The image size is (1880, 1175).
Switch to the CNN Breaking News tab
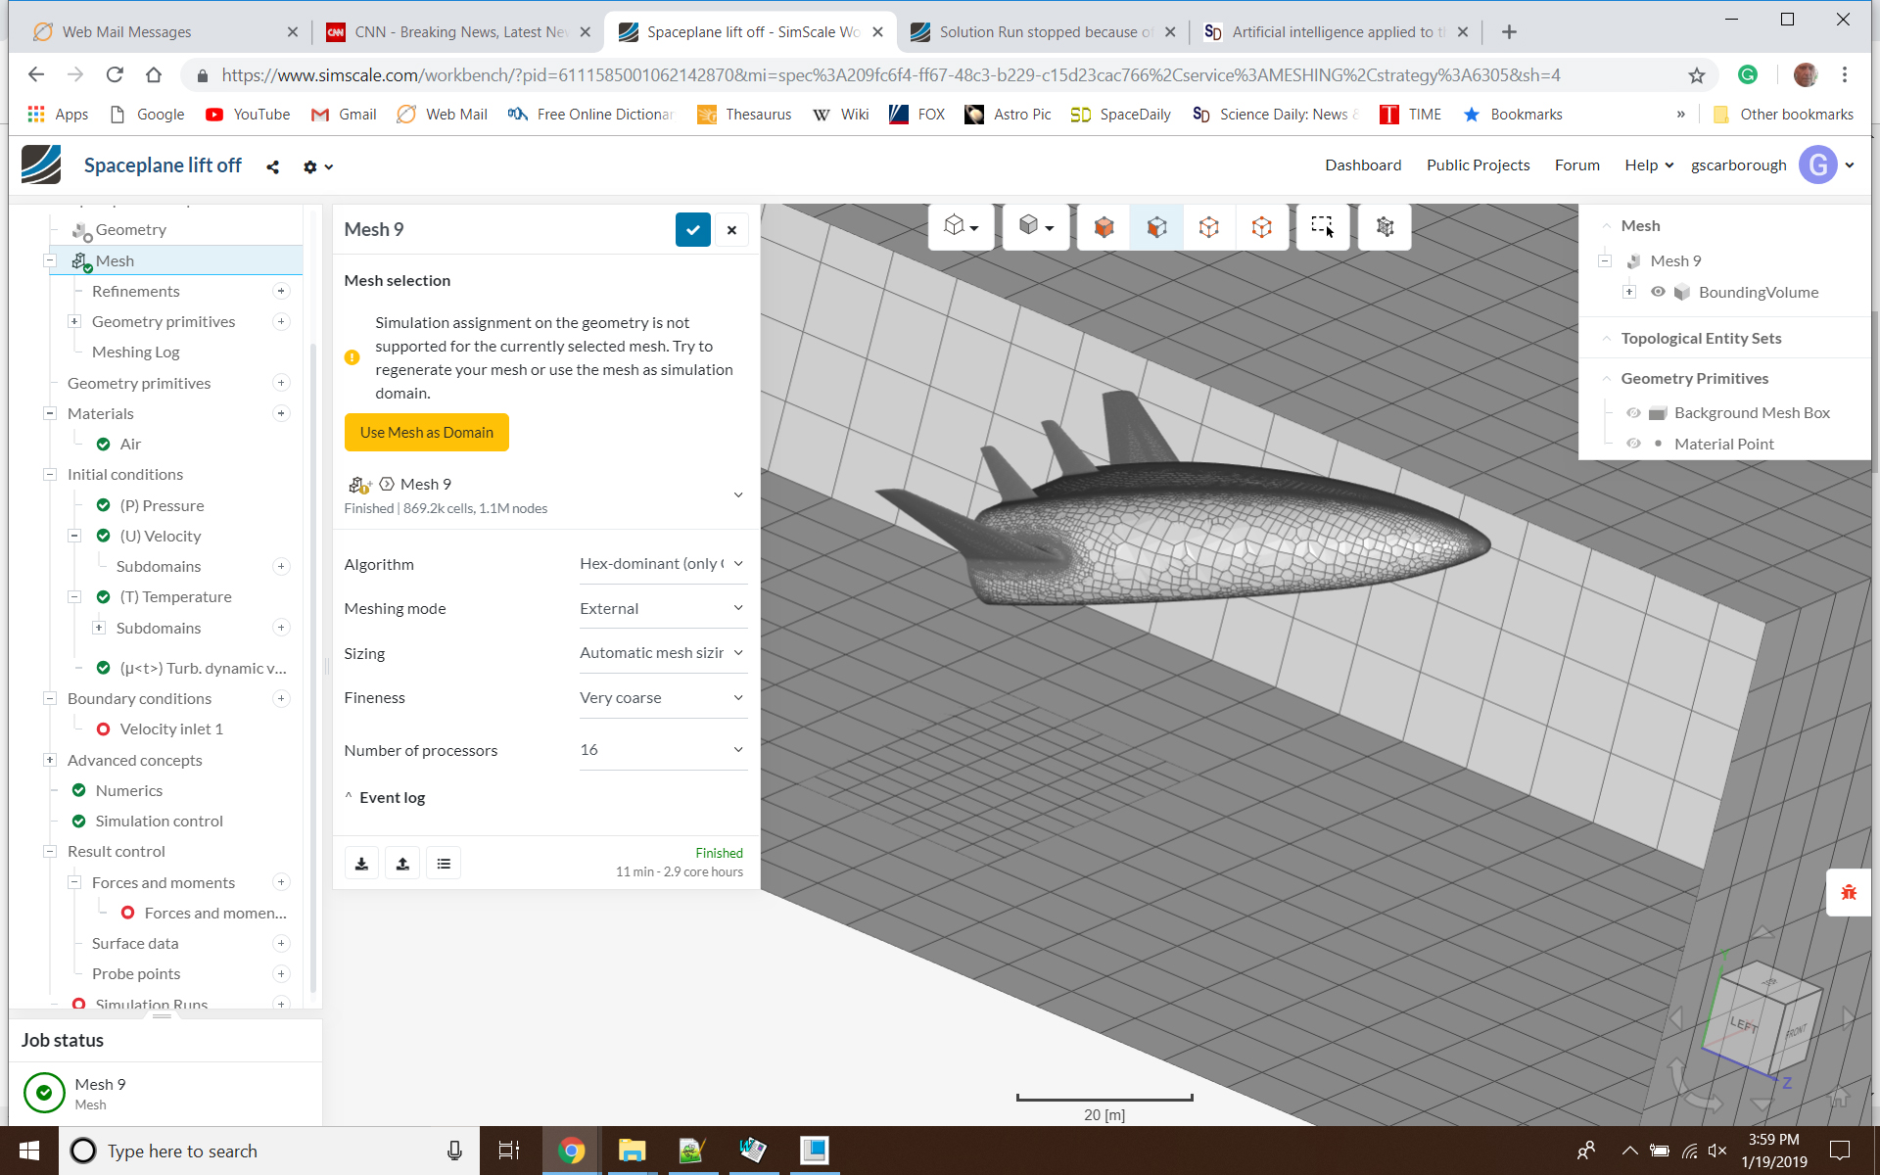point(450,30)
